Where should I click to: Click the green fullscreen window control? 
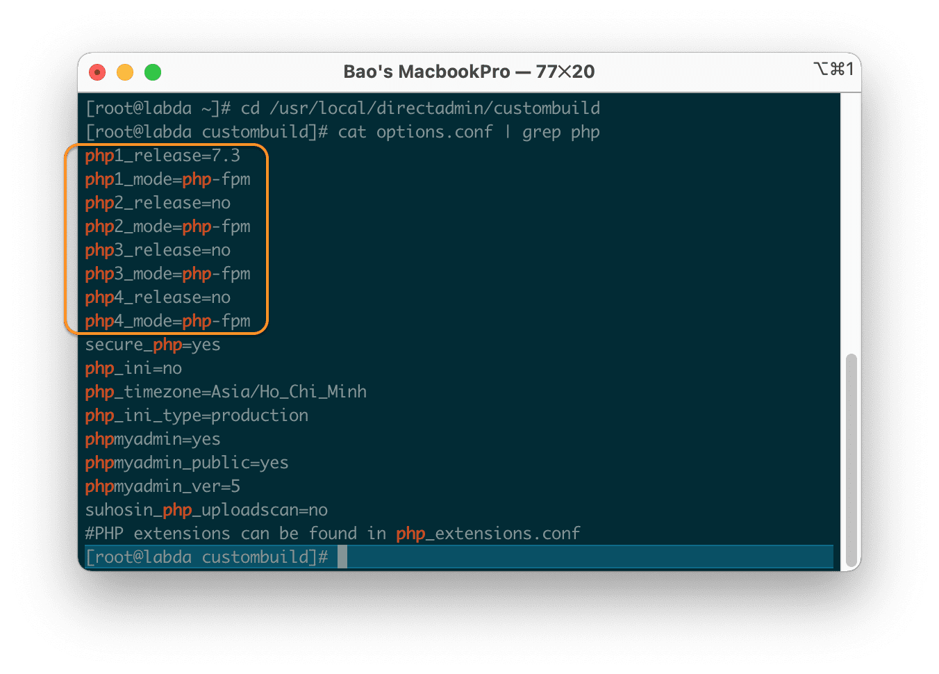coord(152,72)
